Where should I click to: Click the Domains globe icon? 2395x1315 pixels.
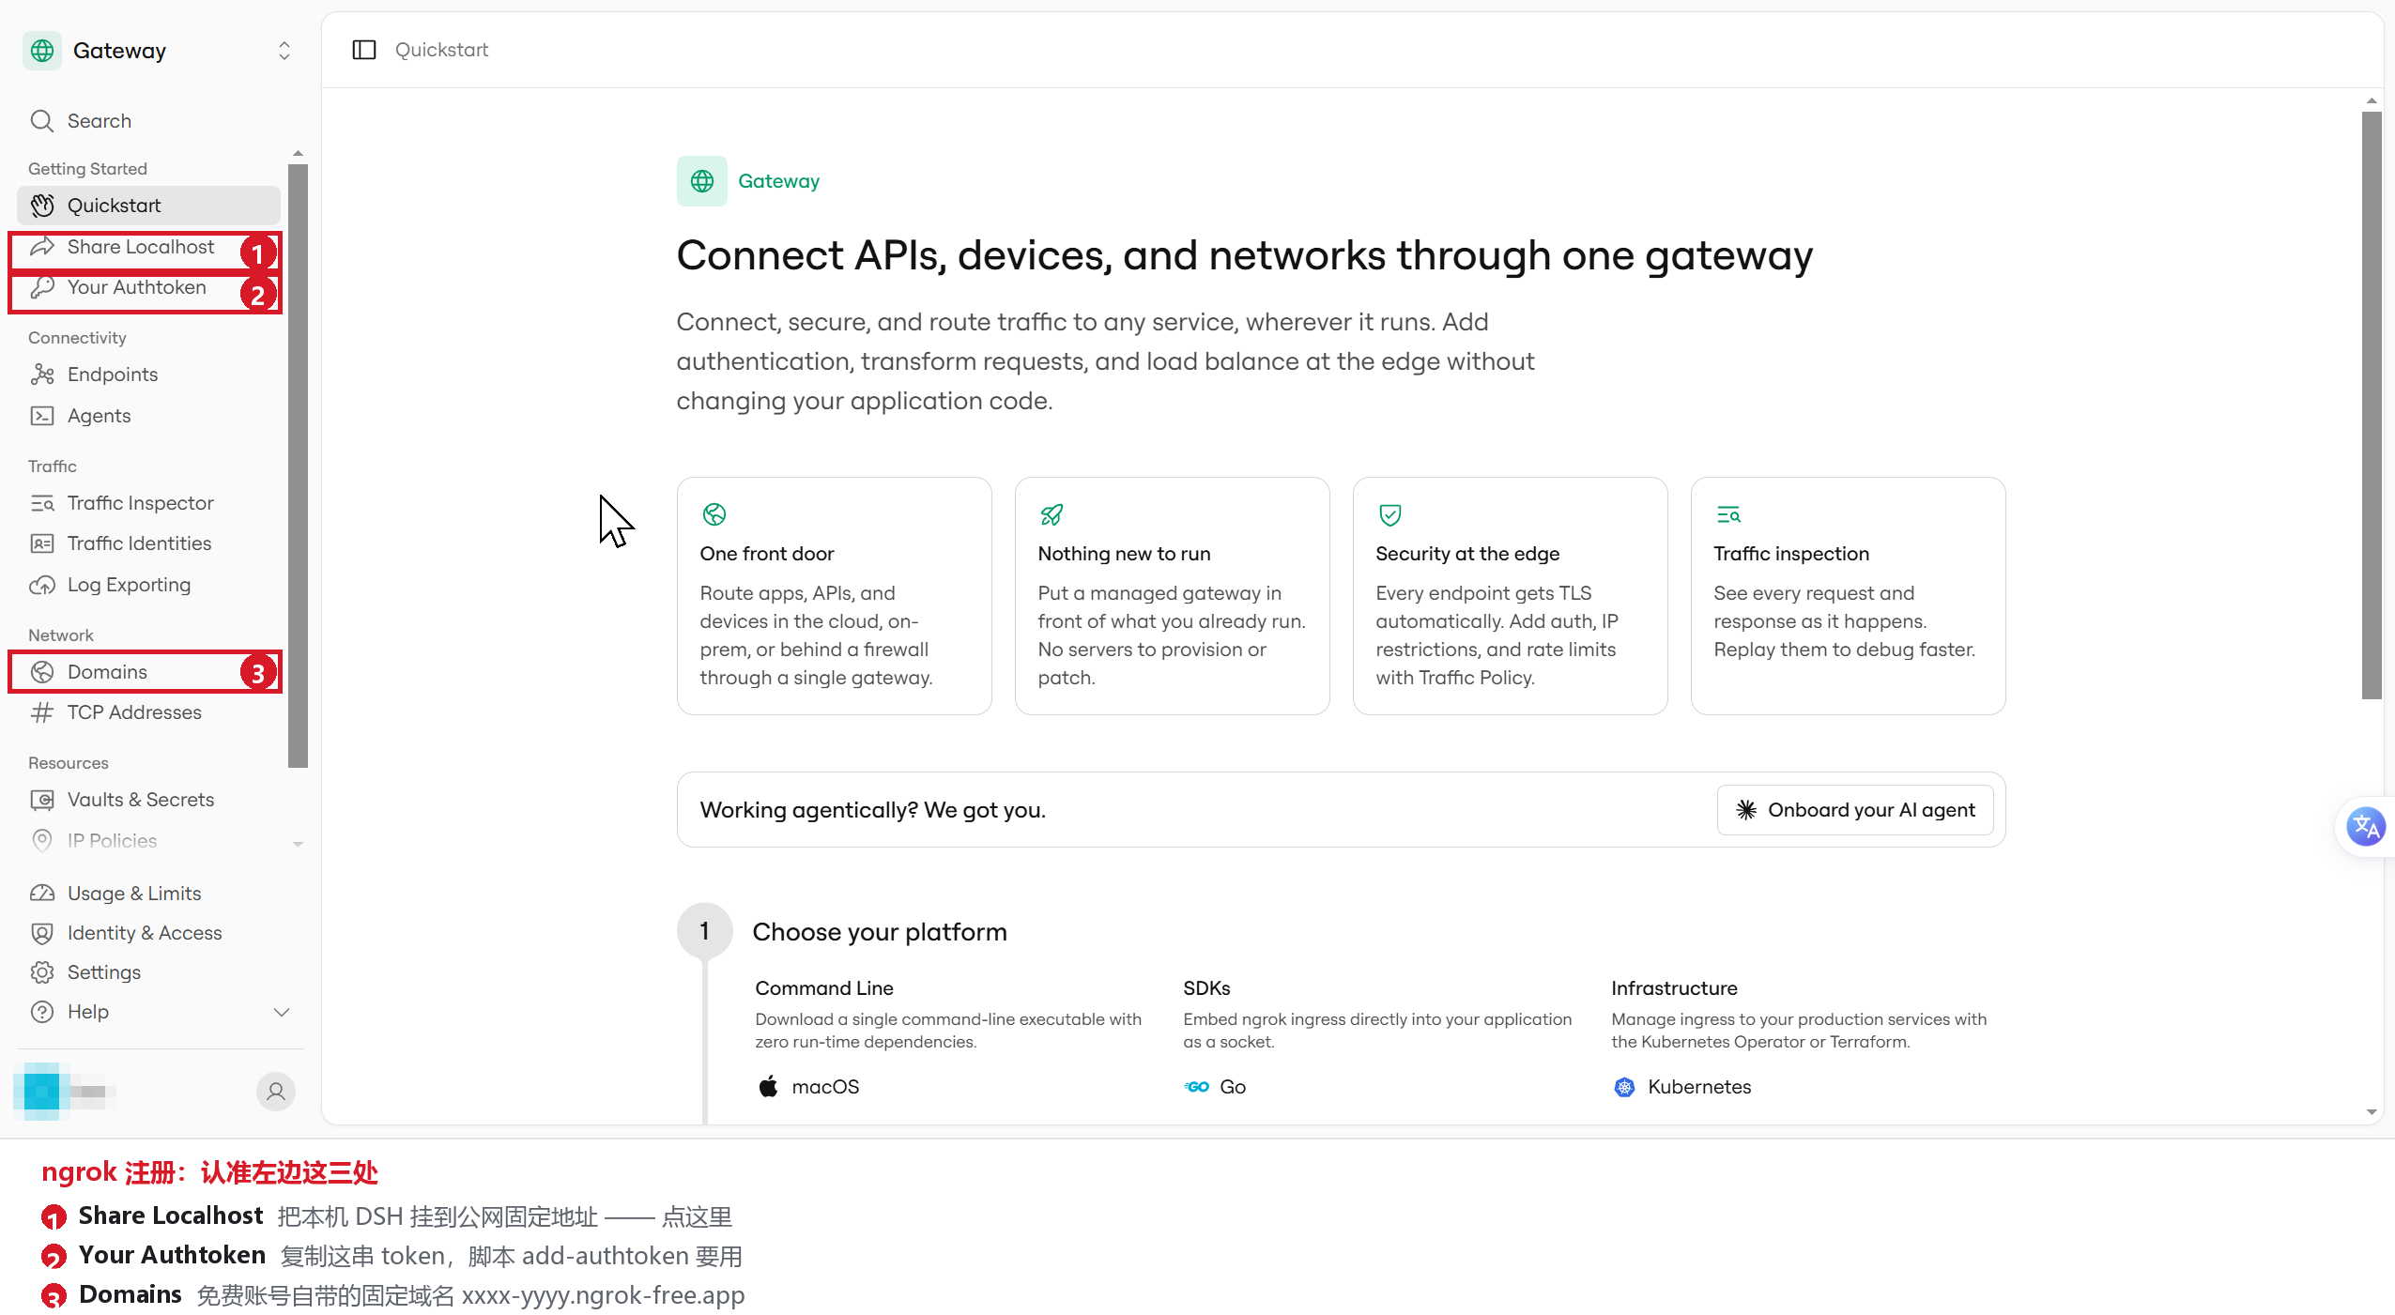tap(42, 672)
